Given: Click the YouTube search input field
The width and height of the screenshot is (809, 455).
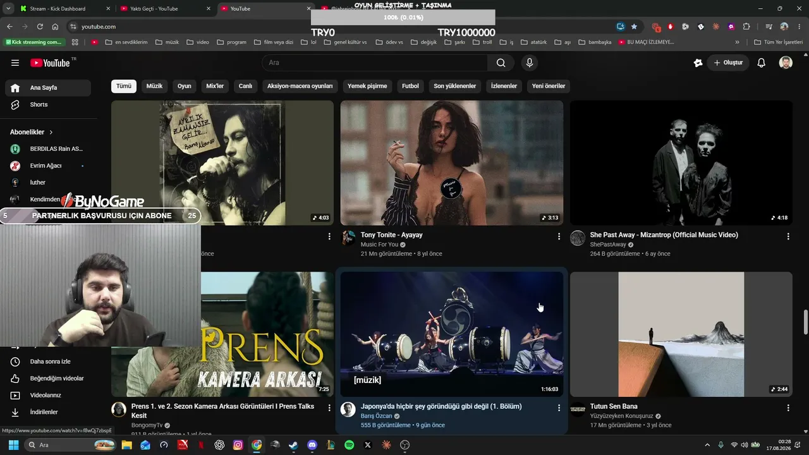Looking at the screenshot, I should (x=375, y=63).
